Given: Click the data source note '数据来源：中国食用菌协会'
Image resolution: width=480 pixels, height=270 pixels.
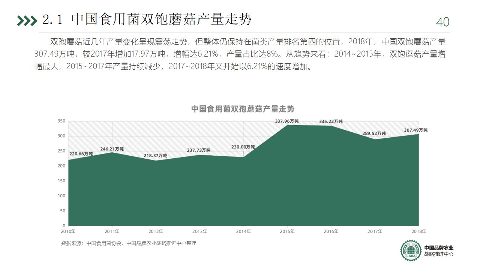Looking at the screenshot, I should (x=91, y=243).
